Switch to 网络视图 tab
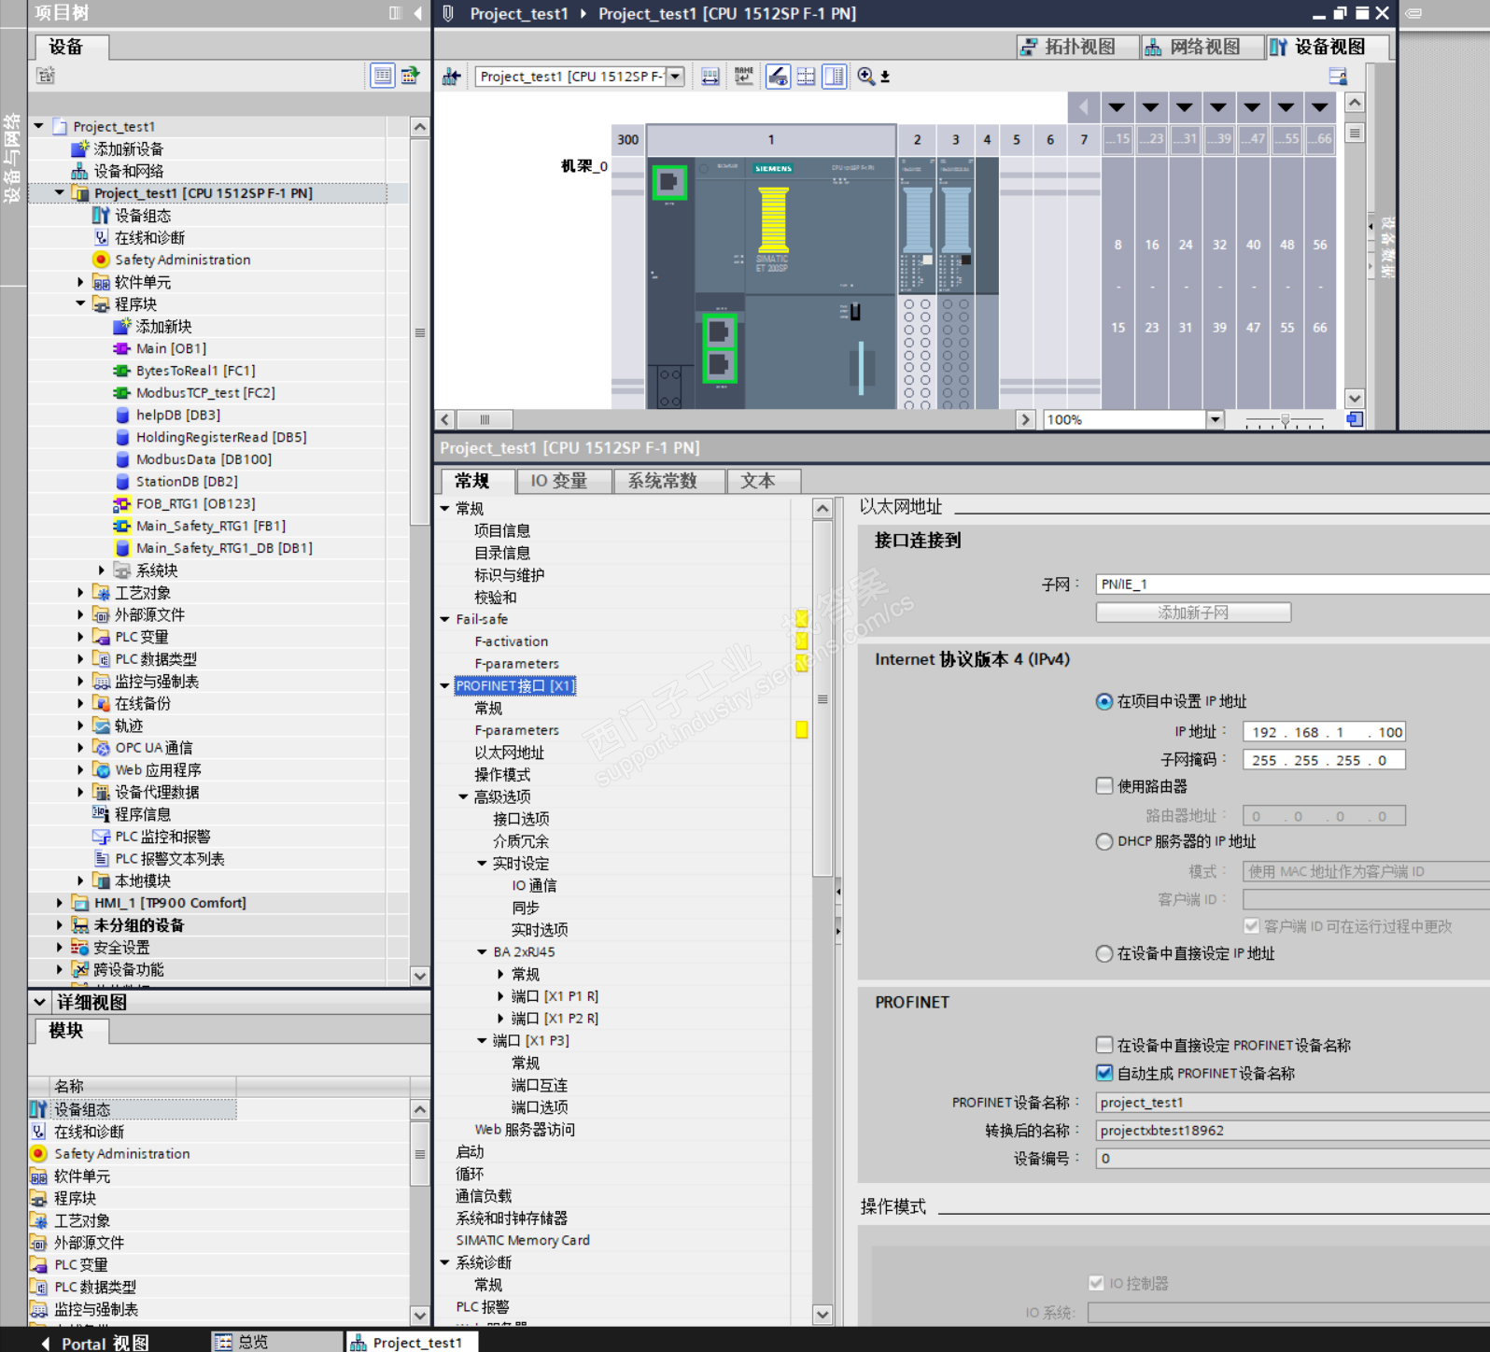Image resolution: width=1490 pixels, height=1352 pixels. tap(1203, 47)
